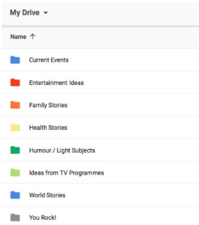Click the dark green Humour folder icon
This screenshot has height=225, width=199.
tap(15, 150)
